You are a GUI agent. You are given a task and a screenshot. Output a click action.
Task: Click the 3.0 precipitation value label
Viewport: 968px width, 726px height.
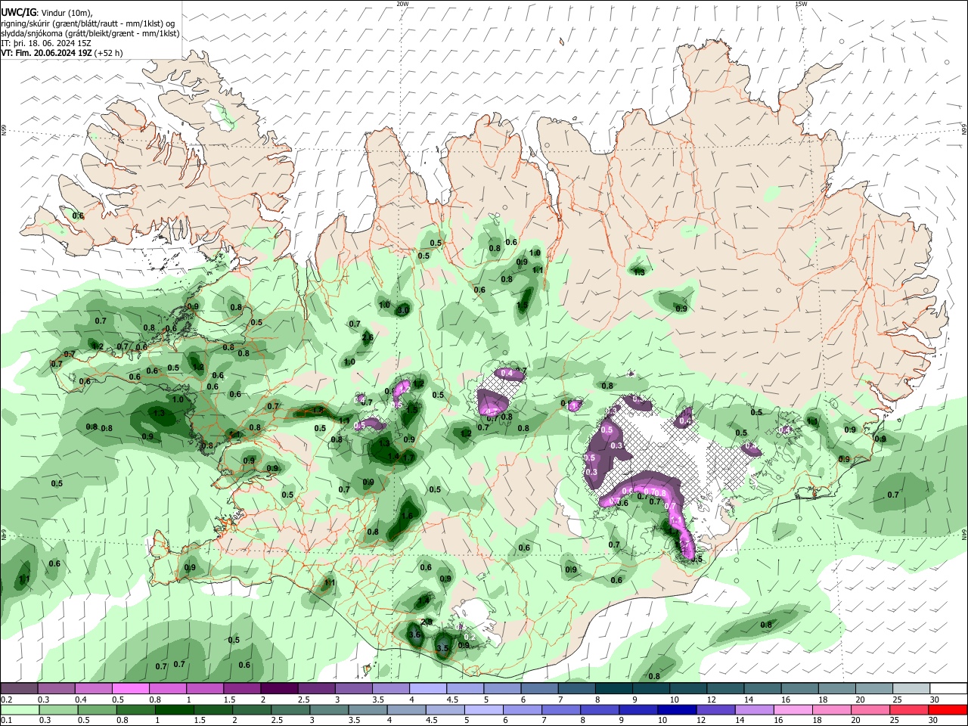point(403,310)
